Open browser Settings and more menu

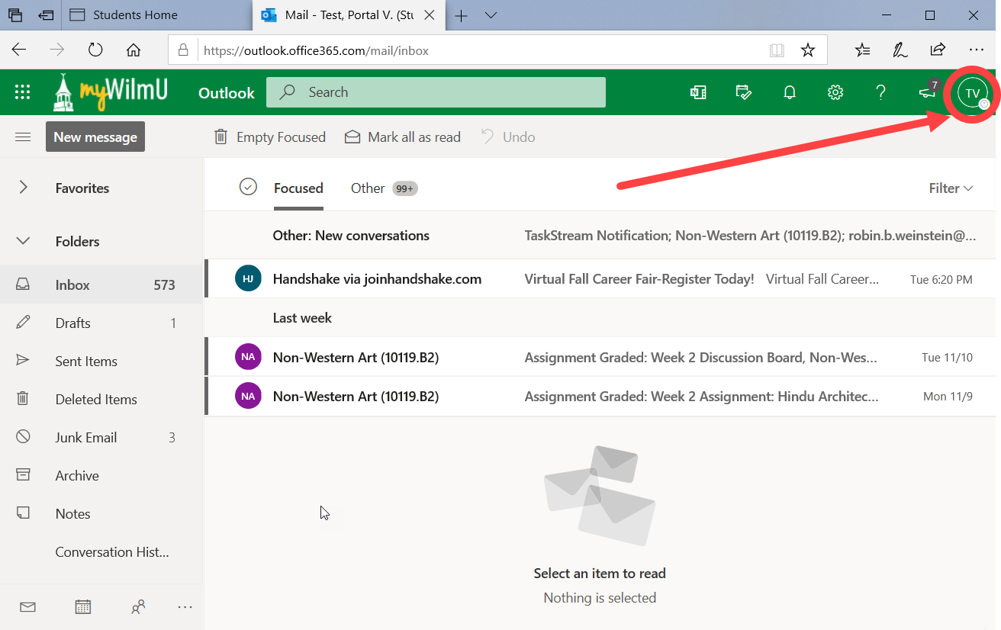976,50
